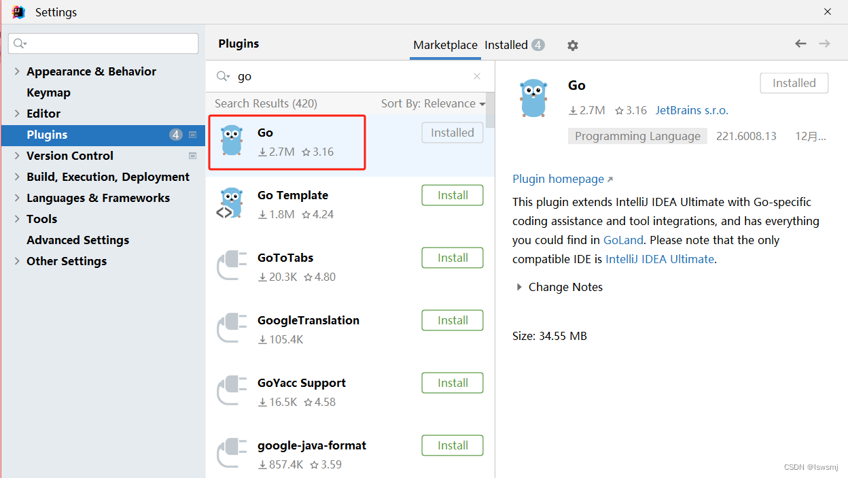Click Installed button in details pane
This screenshot has height=478, width=848.
(794, 83)
